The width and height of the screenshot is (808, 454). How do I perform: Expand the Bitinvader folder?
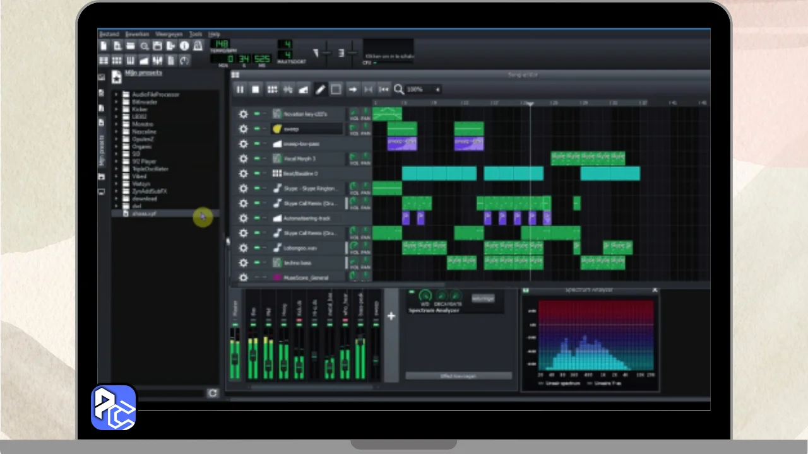(x=116, y=102)
